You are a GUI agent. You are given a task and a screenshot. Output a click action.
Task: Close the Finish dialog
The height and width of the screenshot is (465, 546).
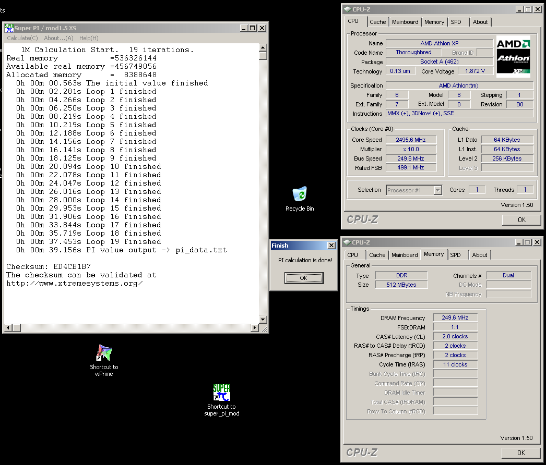click(331, 246)
